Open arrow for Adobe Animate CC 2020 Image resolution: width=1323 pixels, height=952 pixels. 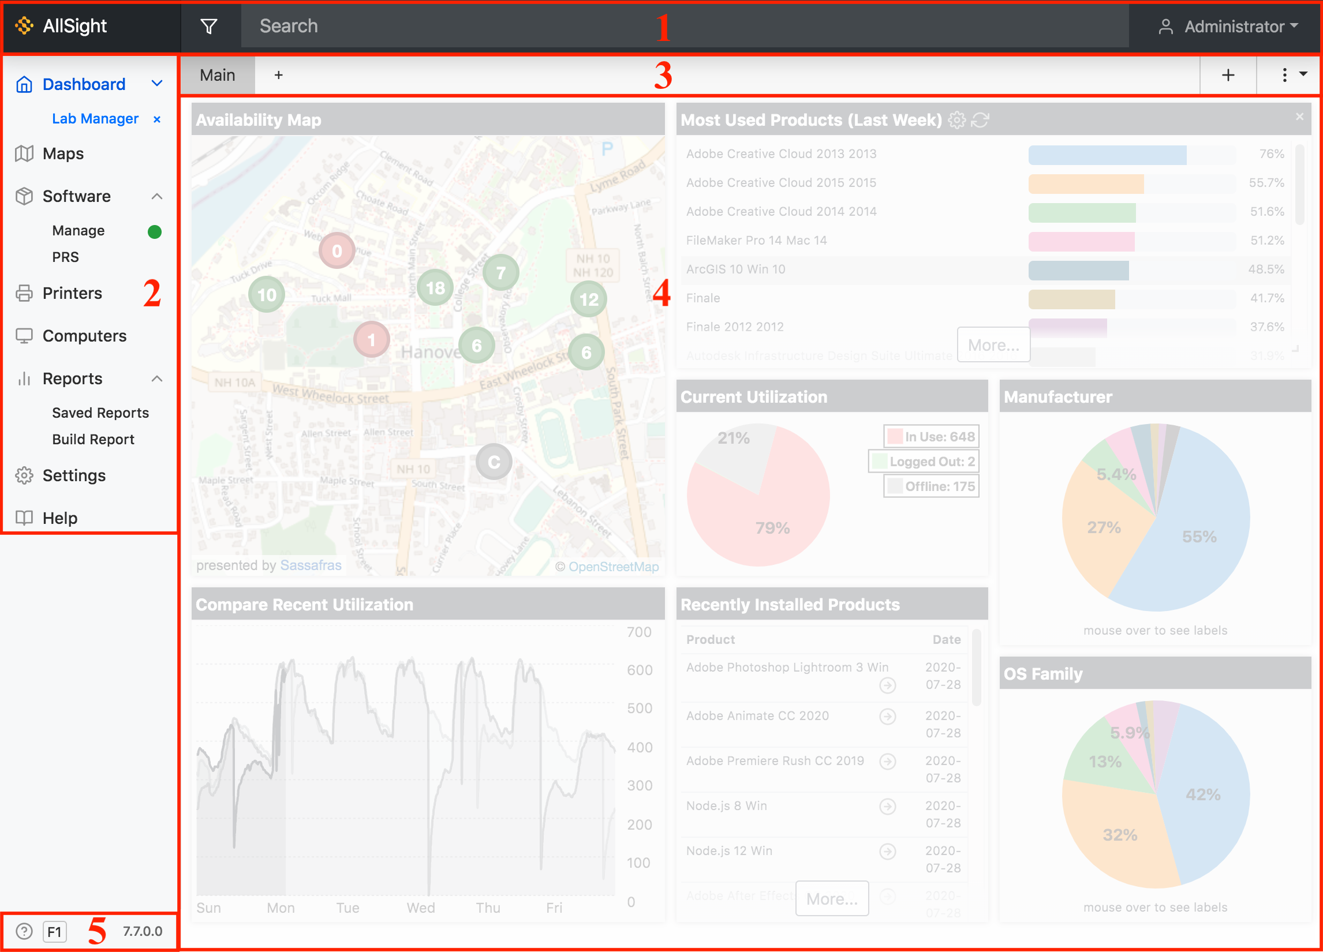point(888,716)
